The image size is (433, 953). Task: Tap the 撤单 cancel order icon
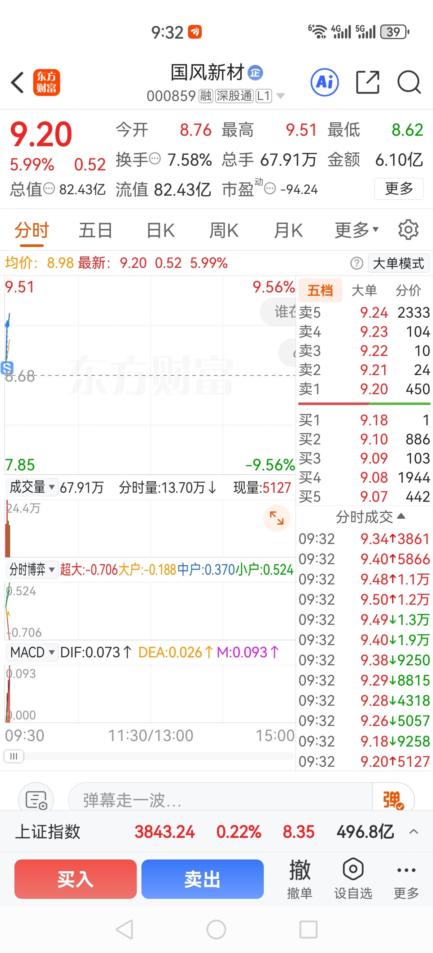click(300, 879)
